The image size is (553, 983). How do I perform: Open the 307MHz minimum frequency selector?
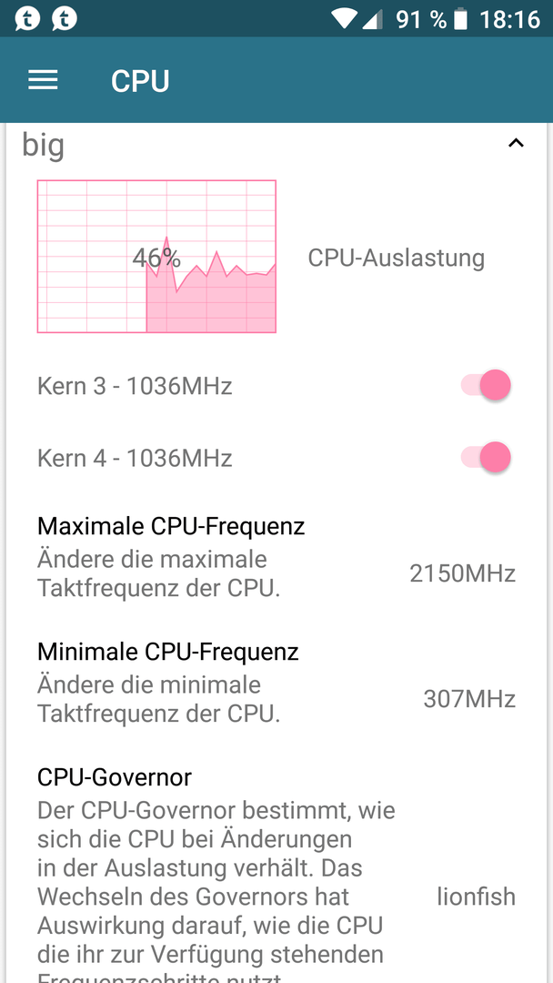[469, 698]
